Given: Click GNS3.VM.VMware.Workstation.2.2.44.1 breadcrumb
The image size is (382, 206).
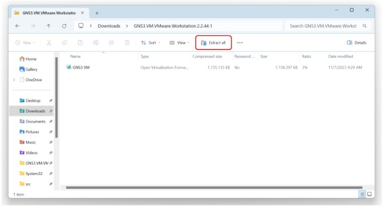Looking at the screenshot, I should click(x=173, y=26).
